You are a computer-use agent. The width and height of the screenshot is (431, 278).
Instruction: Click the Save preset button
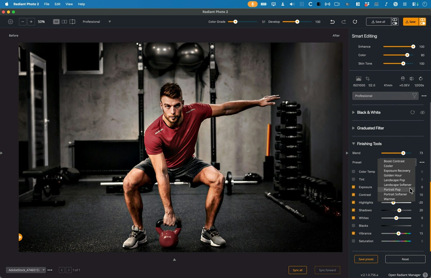tap(366, 259)
